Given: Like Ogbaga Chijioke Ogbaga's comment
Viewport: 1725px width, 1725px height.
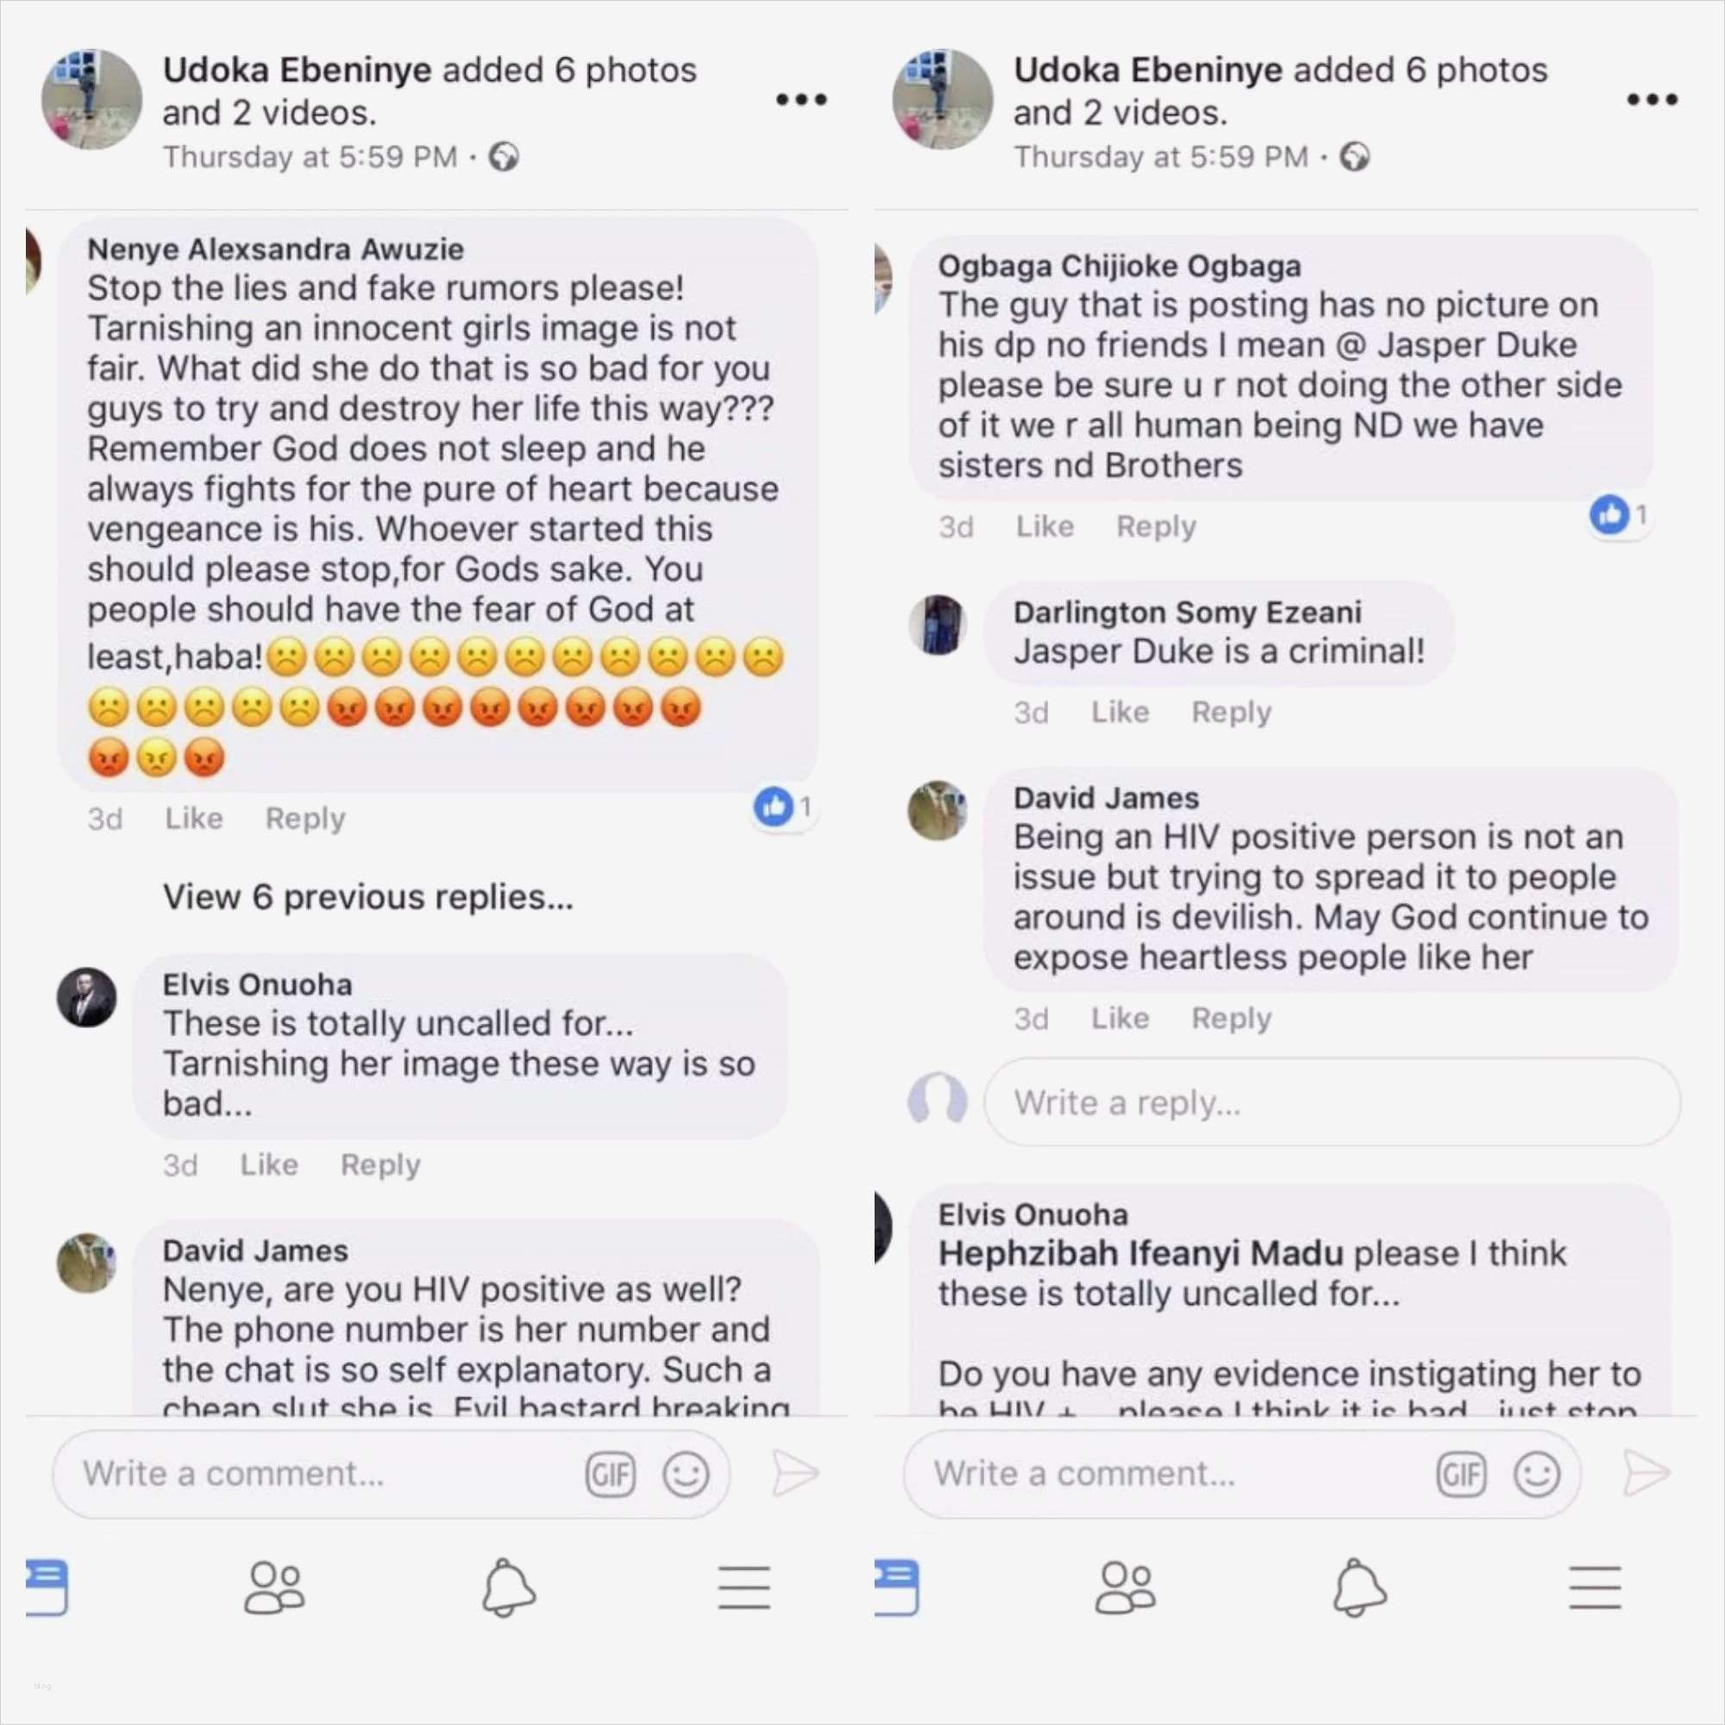Looking at the screenshot, I should (x=1044, y=526).
